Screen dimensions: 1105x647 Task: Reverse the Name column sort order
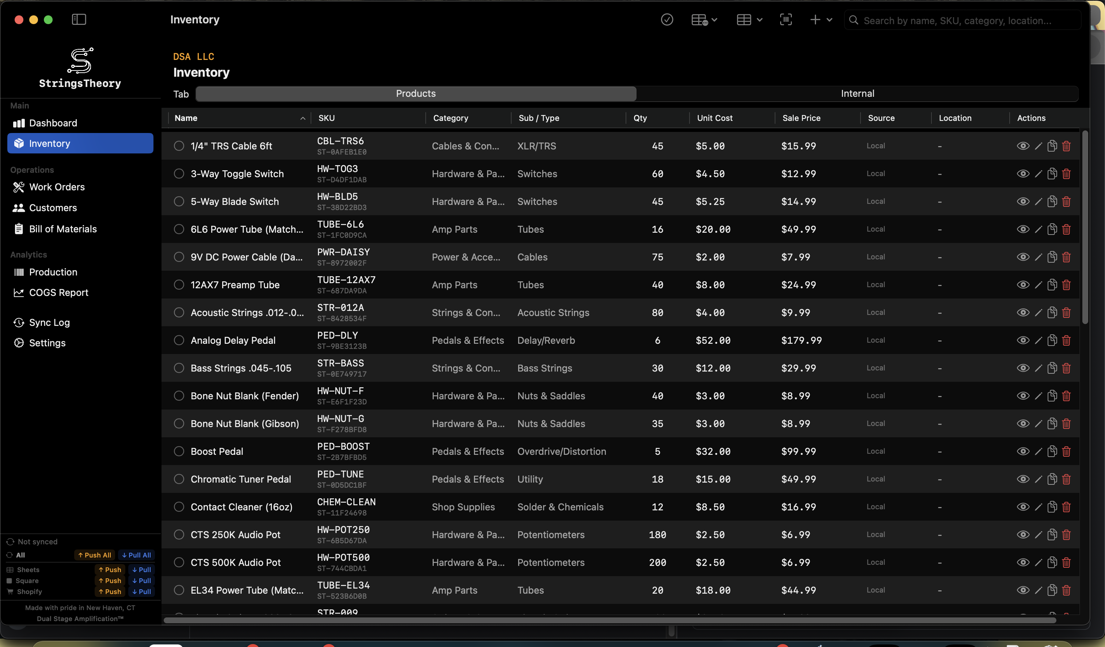click(x=303, y=118)
